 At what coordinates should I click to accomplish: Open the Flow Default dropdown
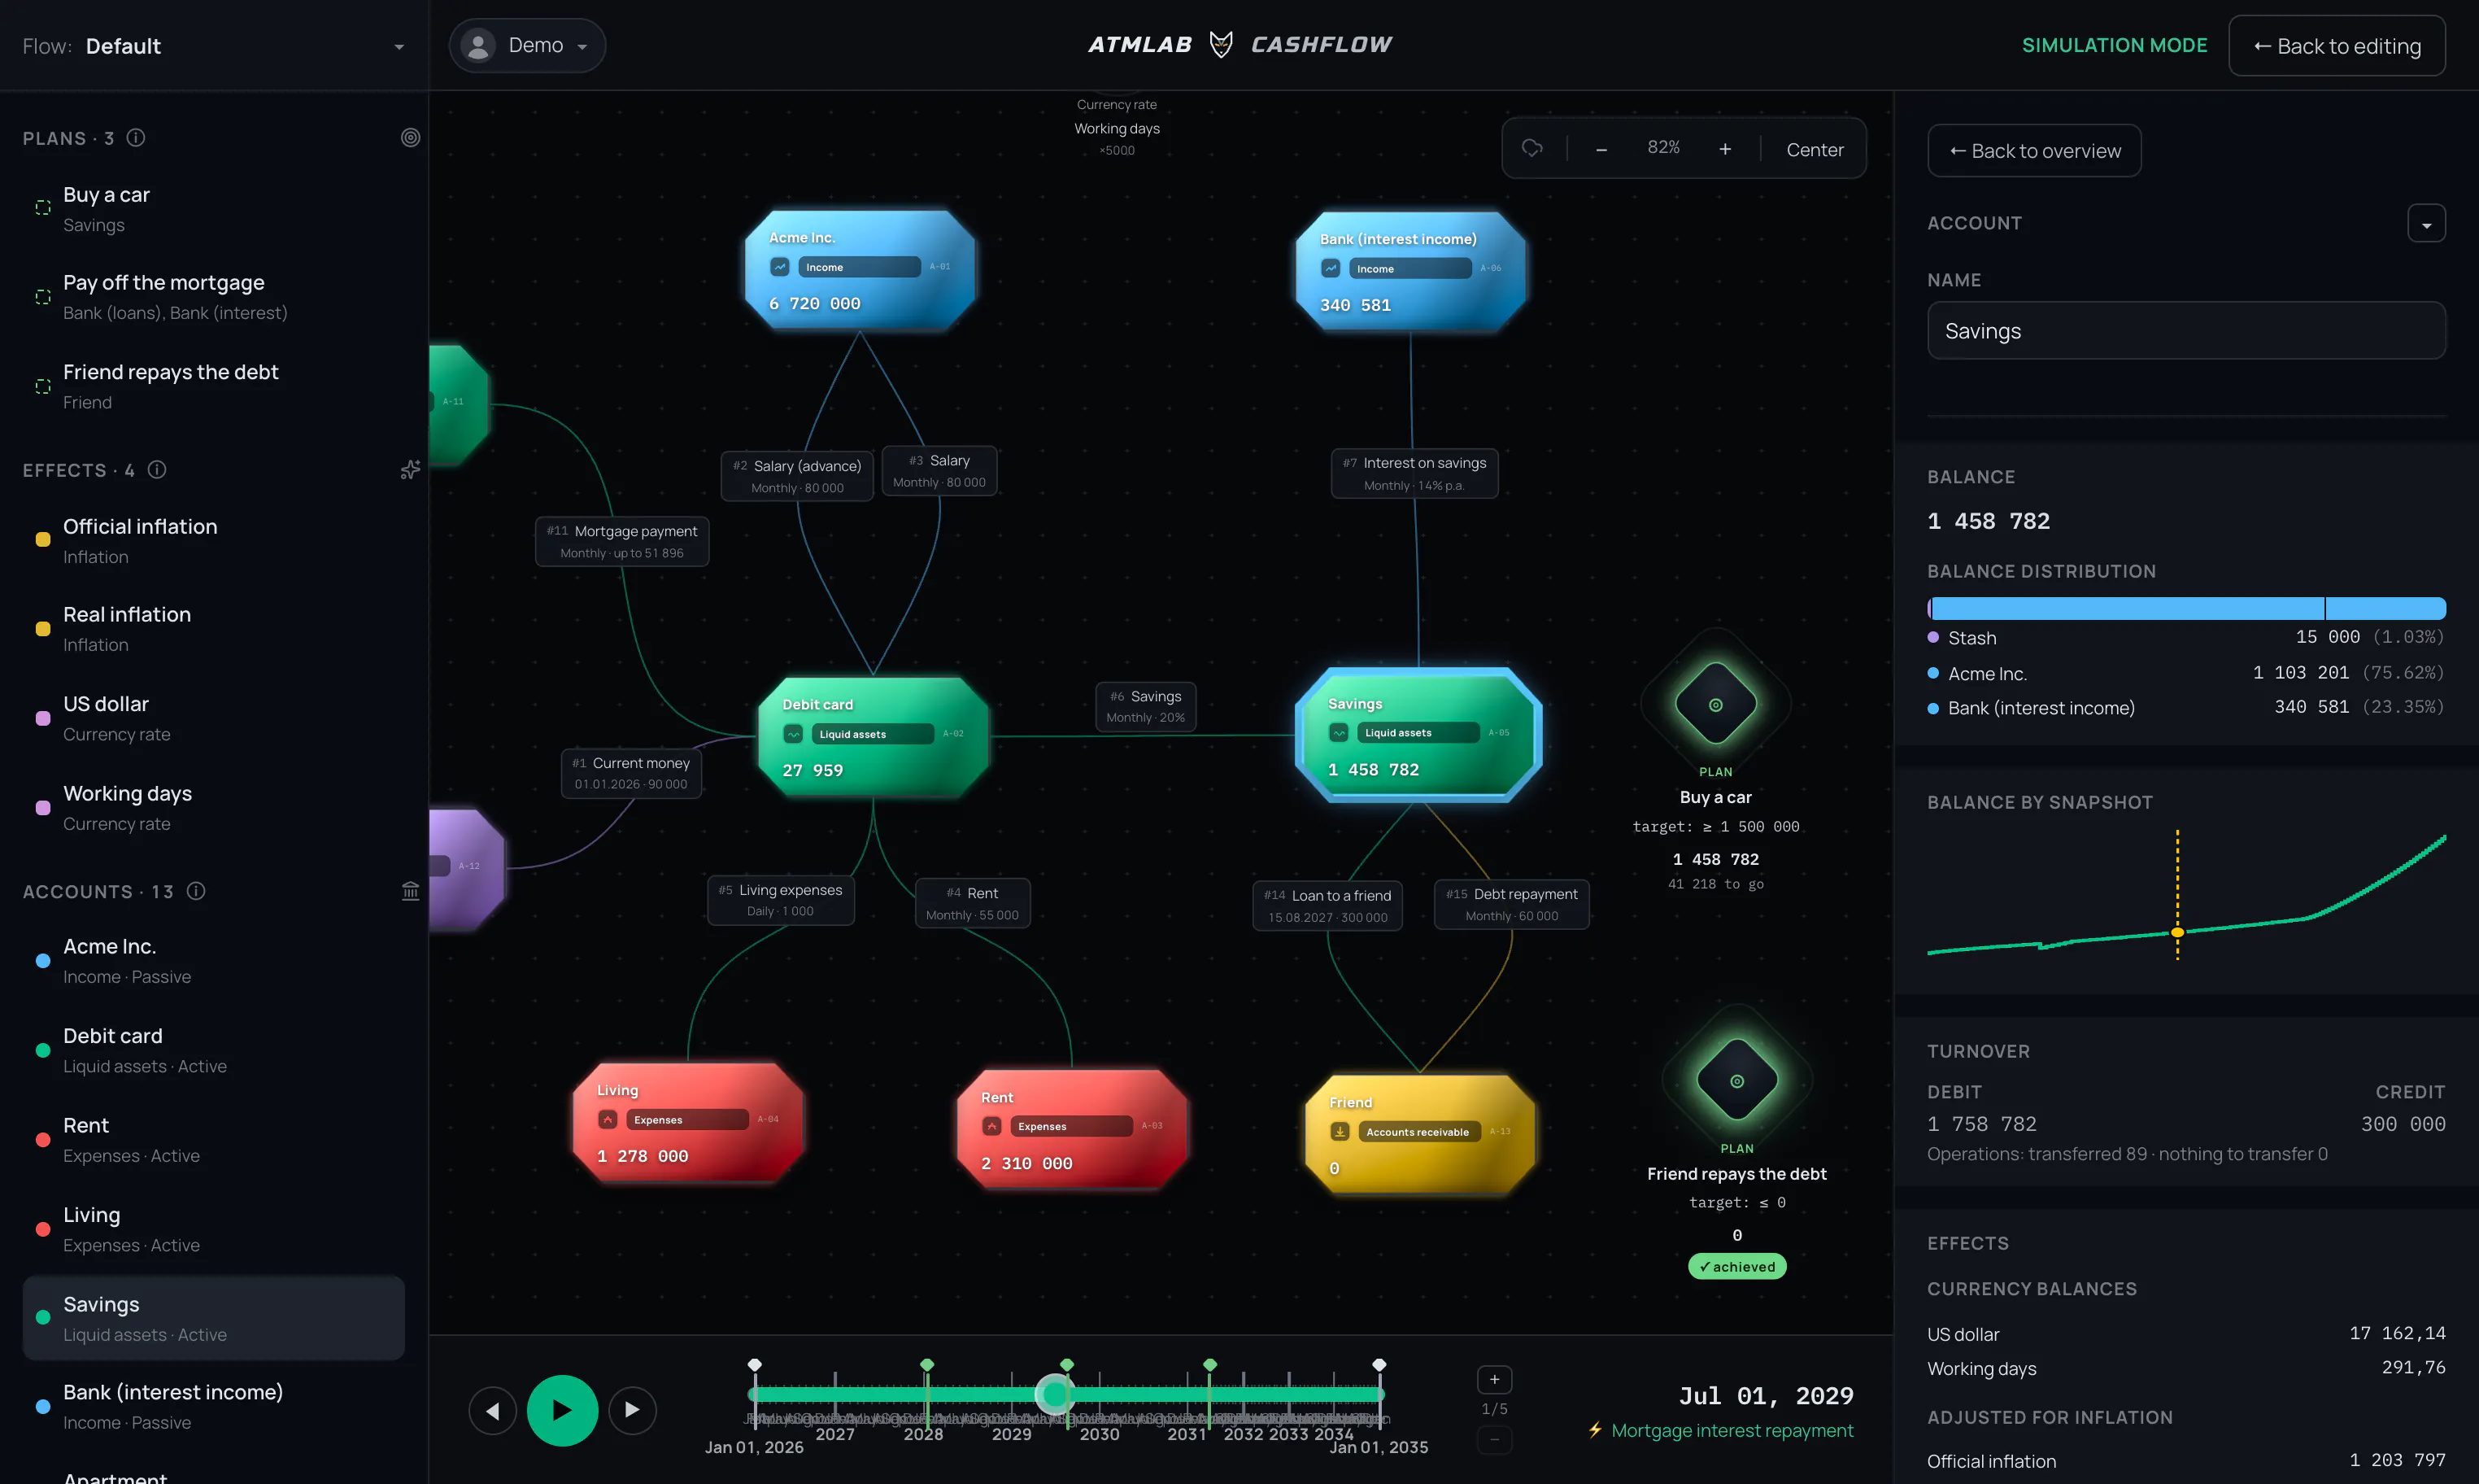[214, 46]
